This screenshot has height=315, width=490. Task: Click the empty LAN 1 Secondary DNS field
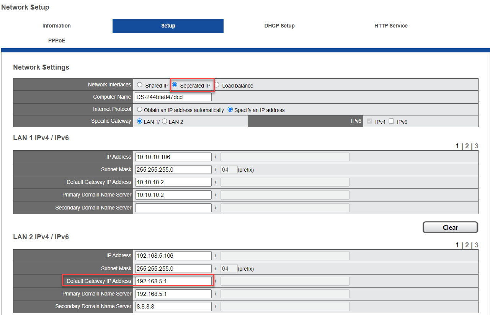pos(173,208)
